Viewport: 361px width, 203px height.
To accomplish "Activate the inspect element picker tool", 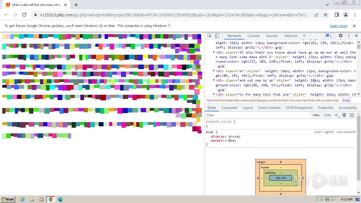I will [x=209, y=36].
